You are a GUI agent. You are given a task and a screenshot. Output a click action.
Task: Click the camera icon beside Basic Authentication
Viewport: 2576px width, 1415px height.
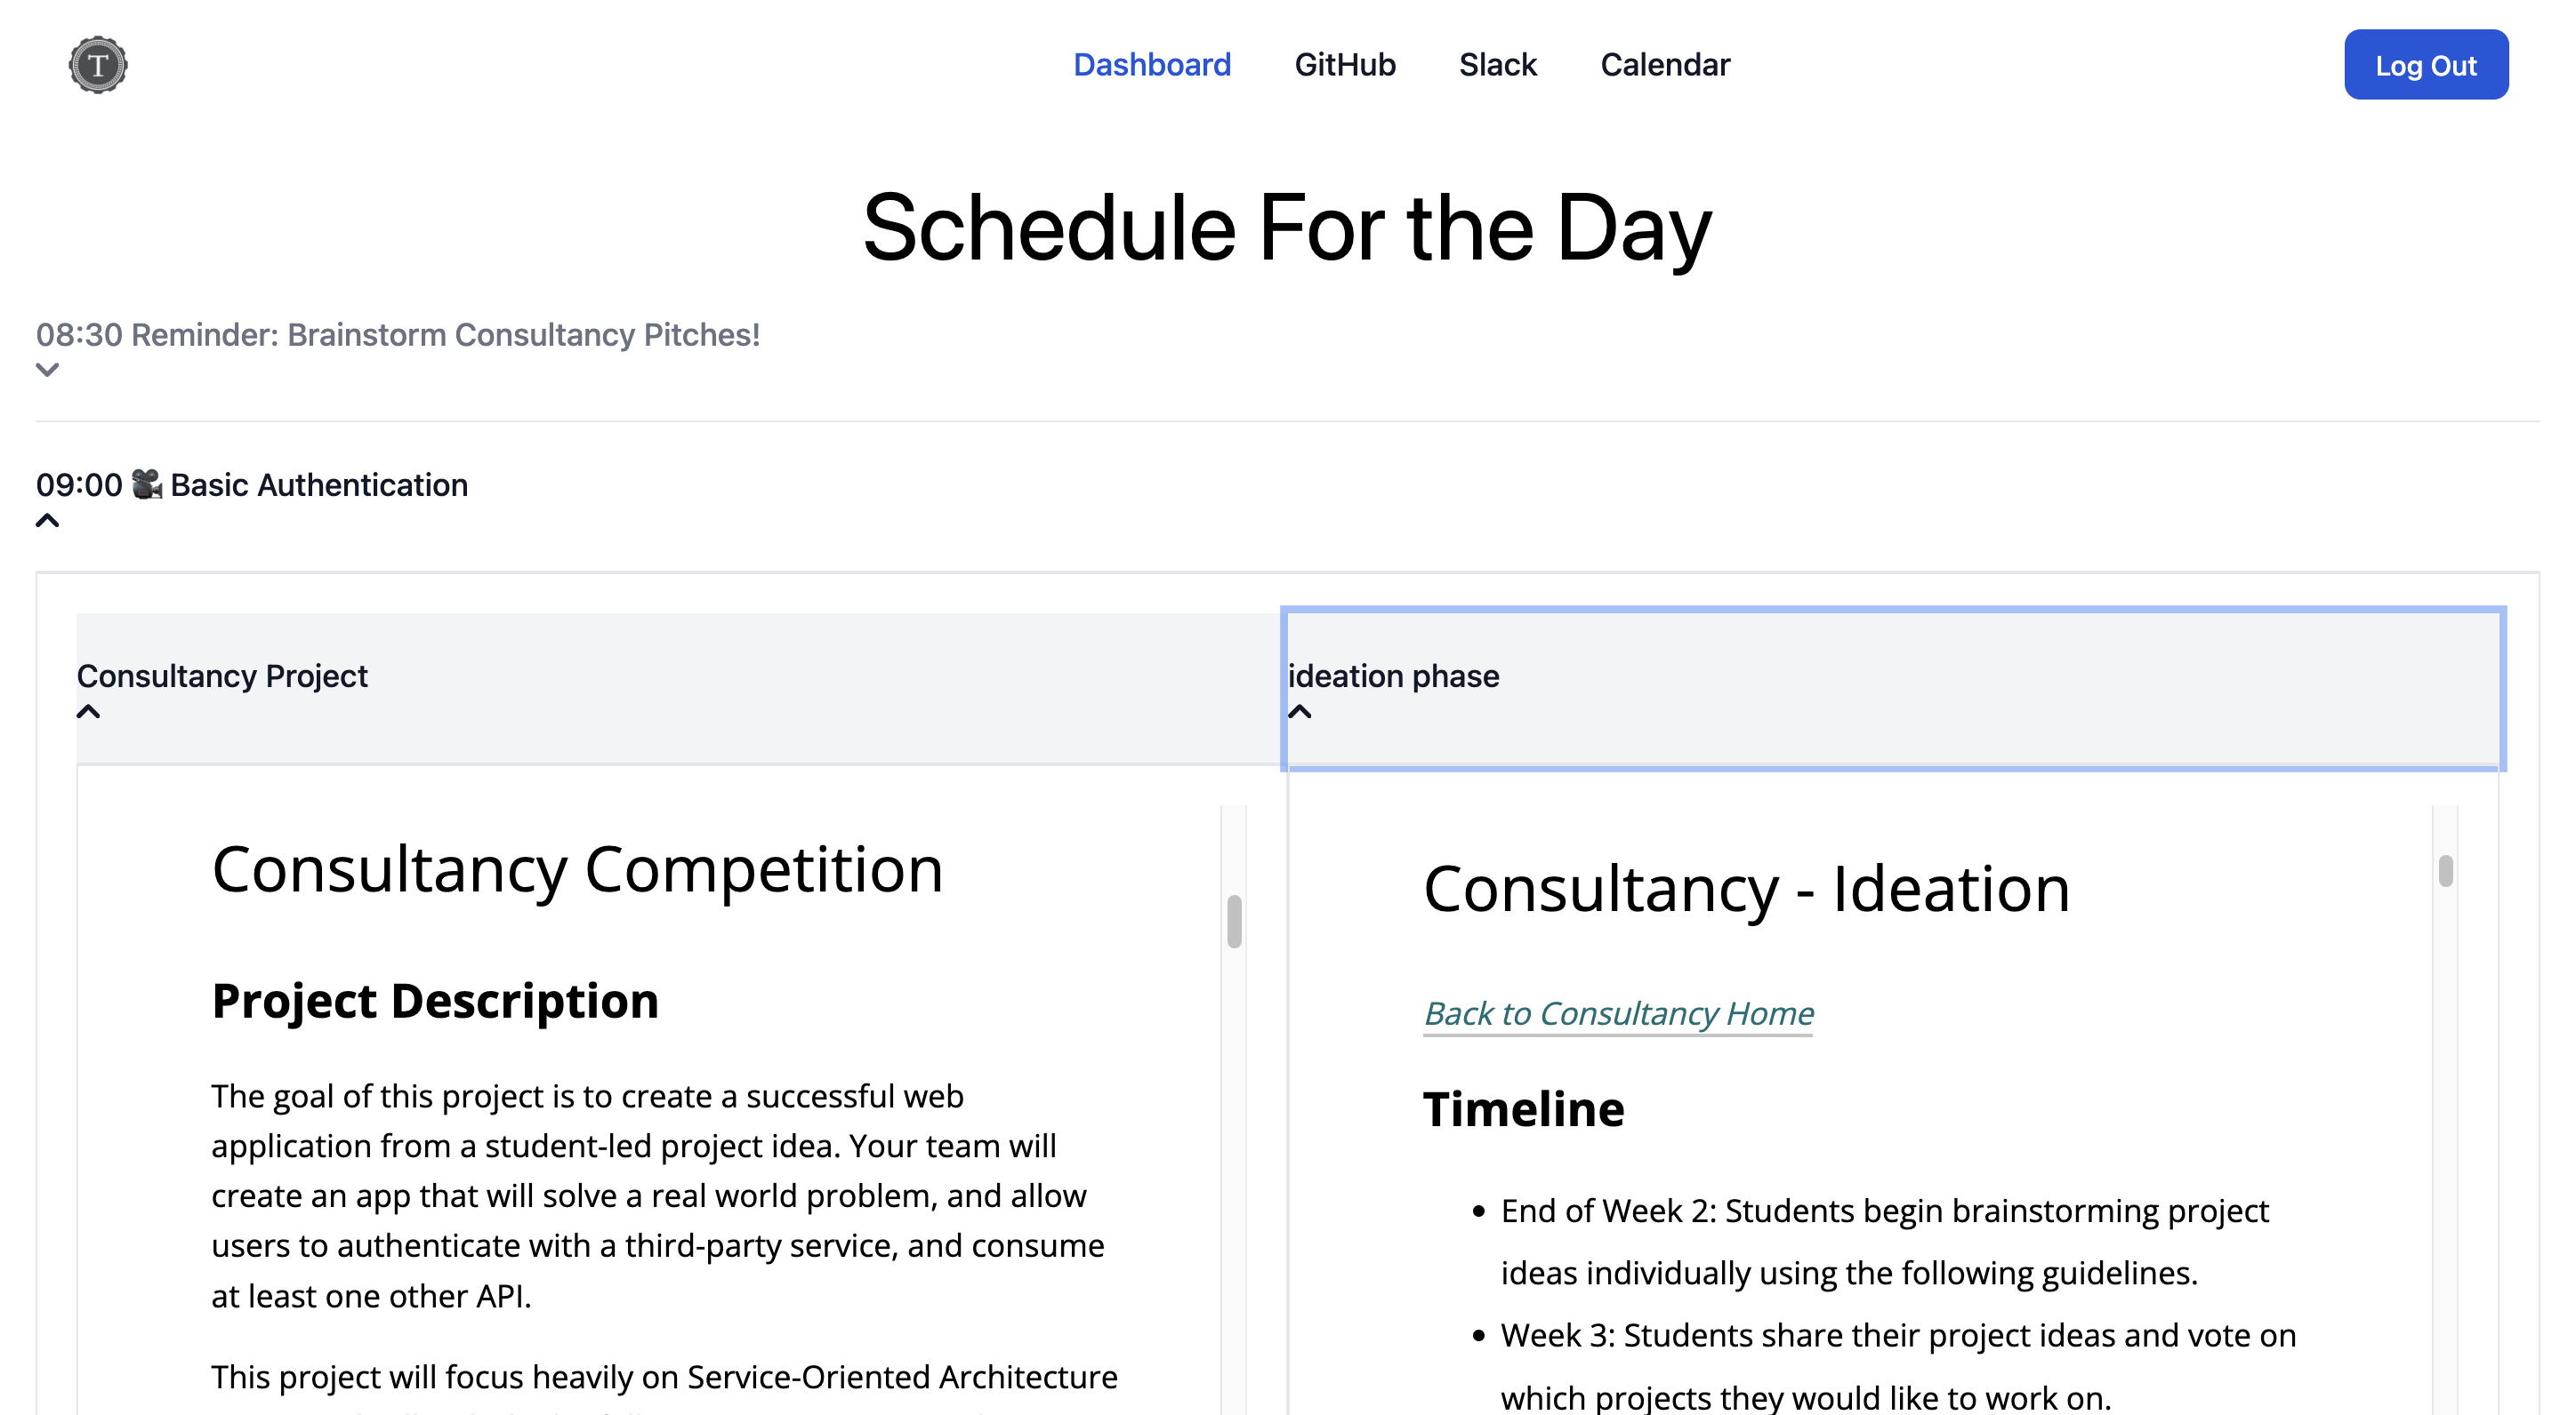[x=147, y=484]
